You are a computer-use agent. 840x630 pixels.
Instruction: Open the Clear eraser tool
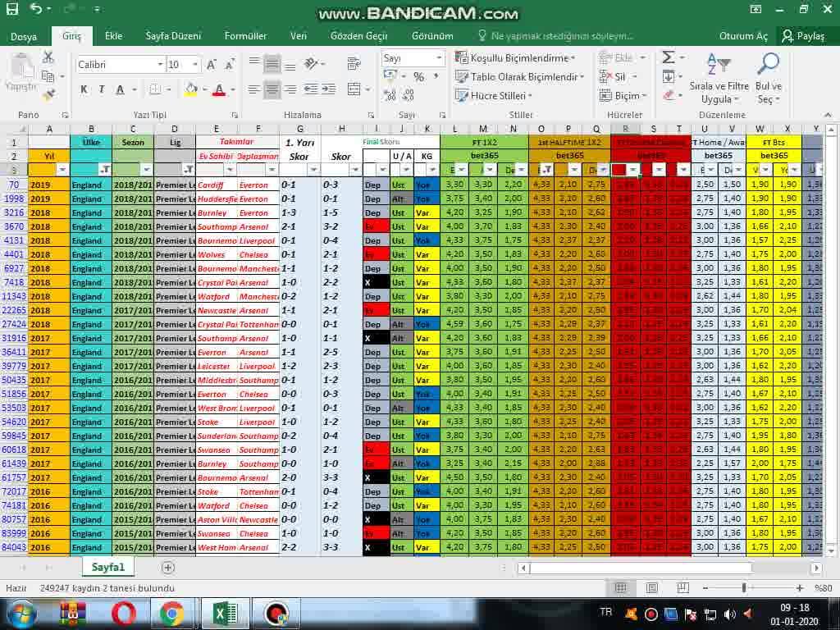(669, 95)
